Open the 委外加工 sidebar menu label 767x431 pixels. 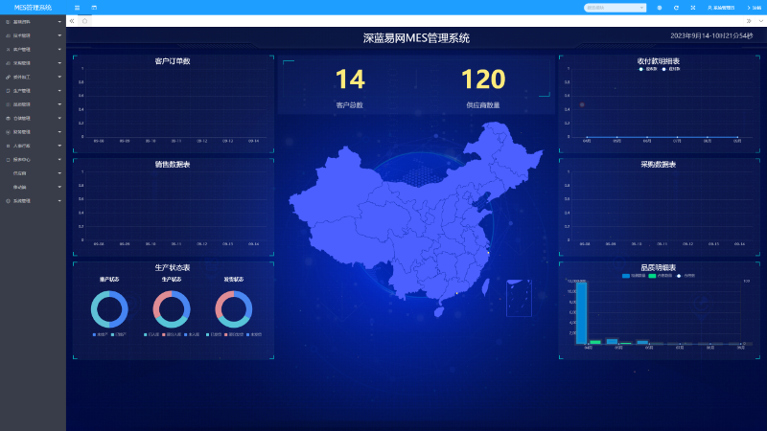tap(21, 78)
